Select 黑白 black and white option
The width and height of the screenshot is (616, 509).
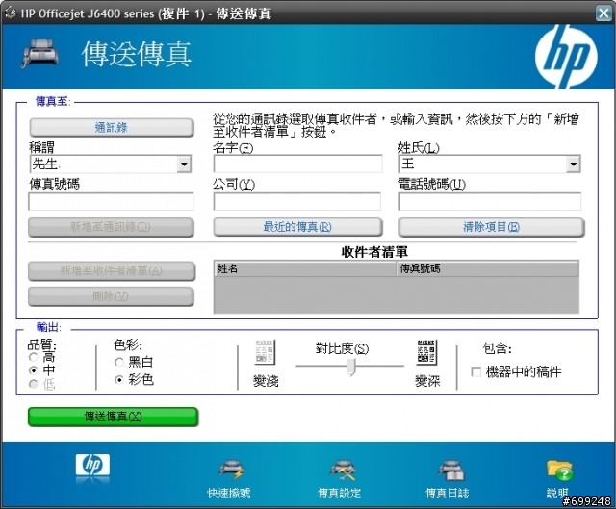coord(119,362)
